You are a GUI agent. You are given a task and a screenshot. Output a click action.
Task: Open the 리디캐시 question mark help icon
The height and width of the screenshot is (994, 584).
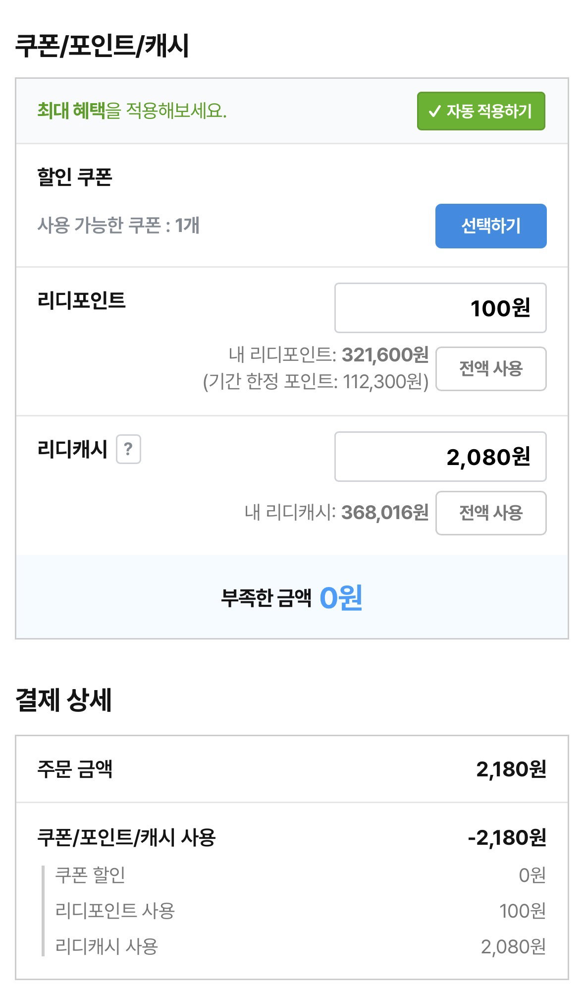point(128,449)
